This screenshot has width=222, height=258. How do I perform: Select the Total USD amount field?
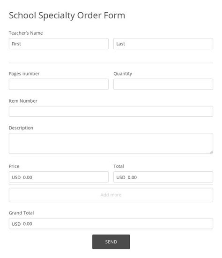[163, 177]
